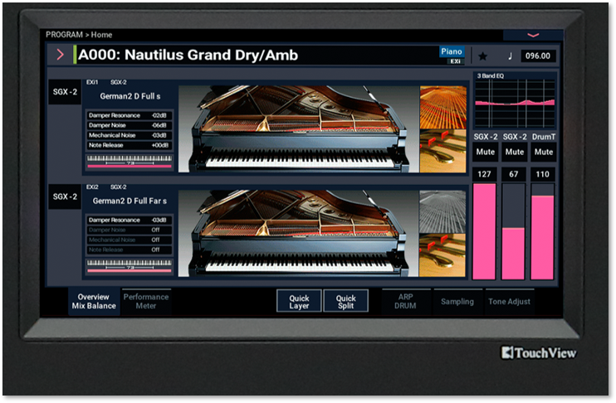Select EXi2 Damper Resonance -03dB parameter
Viewport: 616px width, 403px height.
129,220
